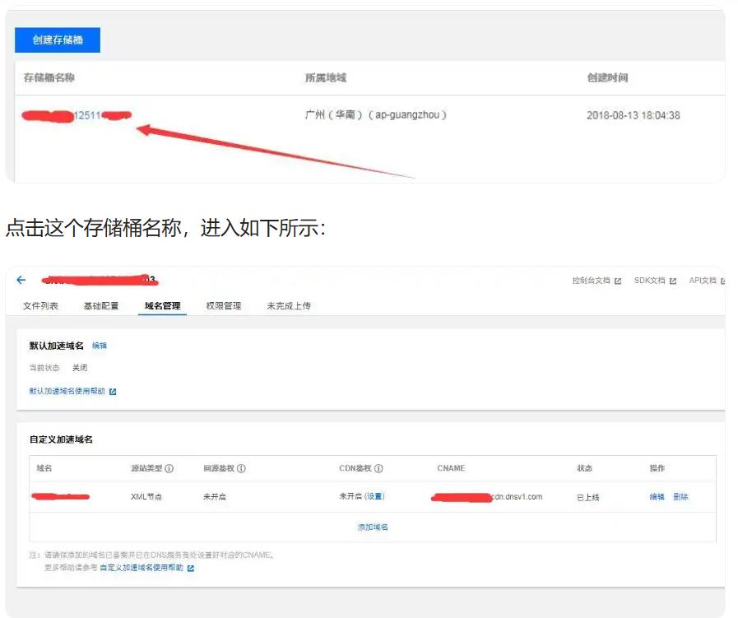Click 编辑 next to 默认加速域名

click(99, 346)
